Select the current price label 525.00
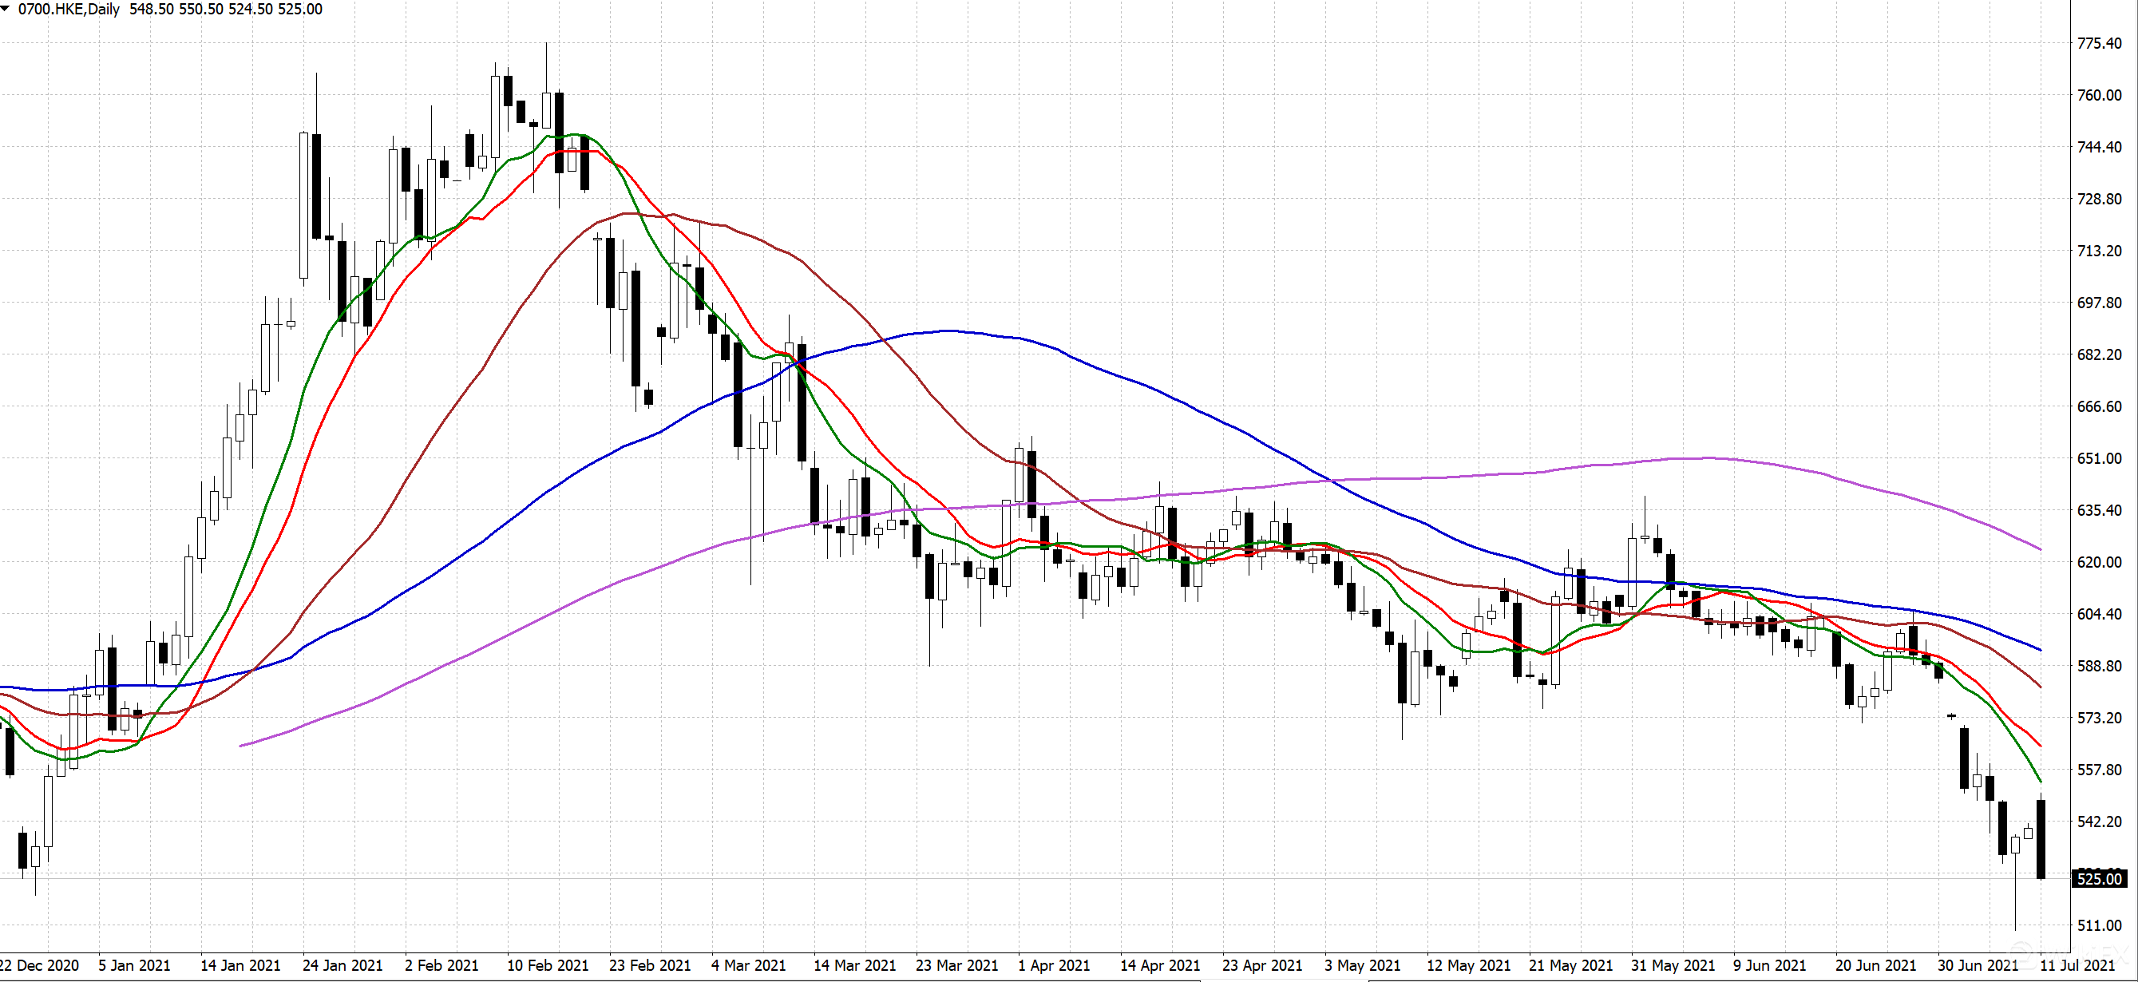This screenshot has height=982, width=2138. (2099, 878)
